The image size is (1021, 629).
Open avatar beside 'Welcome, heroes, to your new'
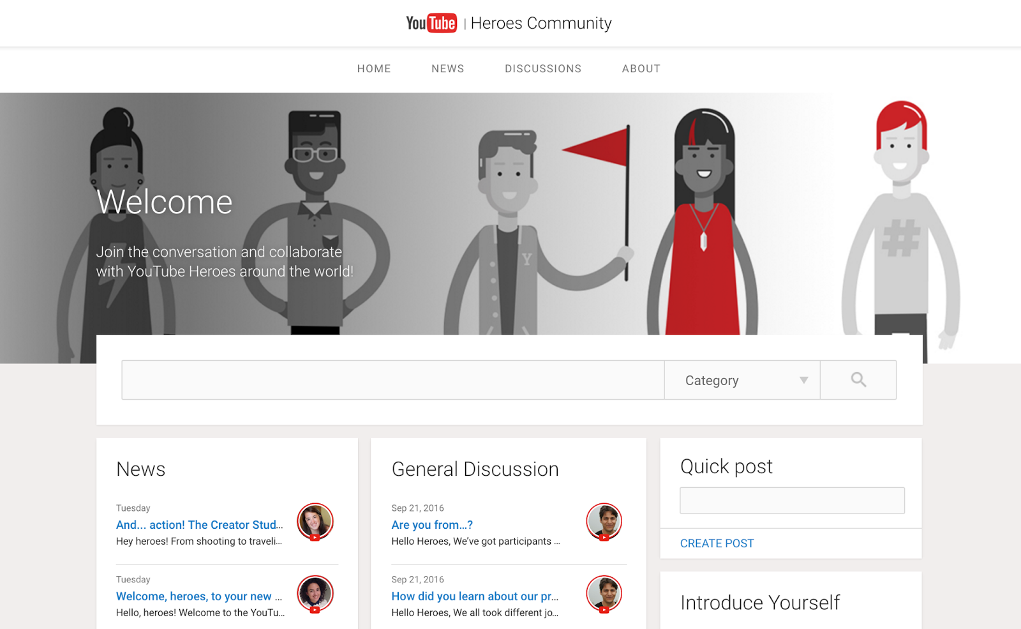point(315,594)
